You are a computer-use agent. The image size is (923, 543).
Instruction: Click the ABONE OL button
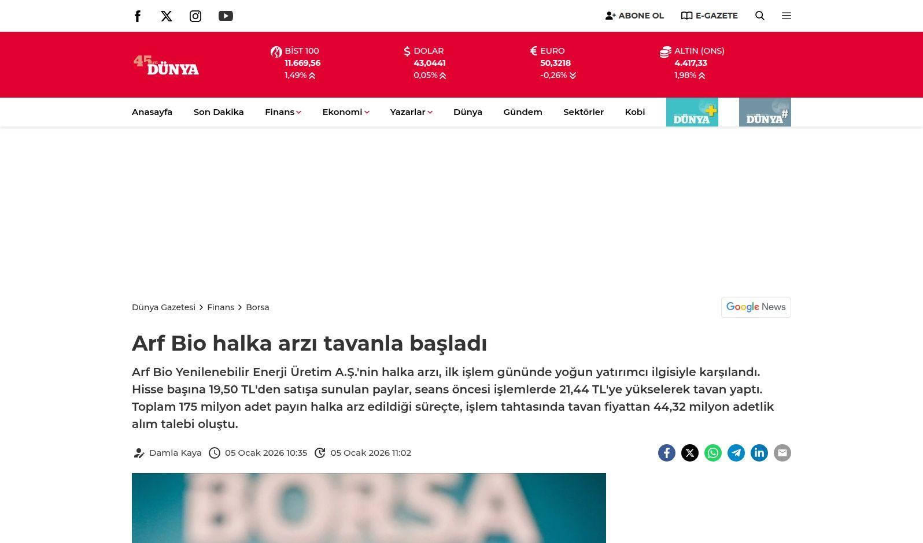[634, 16]
